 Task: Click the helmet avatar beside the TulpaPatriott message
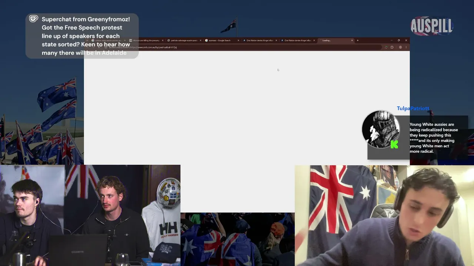(x=381, y=130)
